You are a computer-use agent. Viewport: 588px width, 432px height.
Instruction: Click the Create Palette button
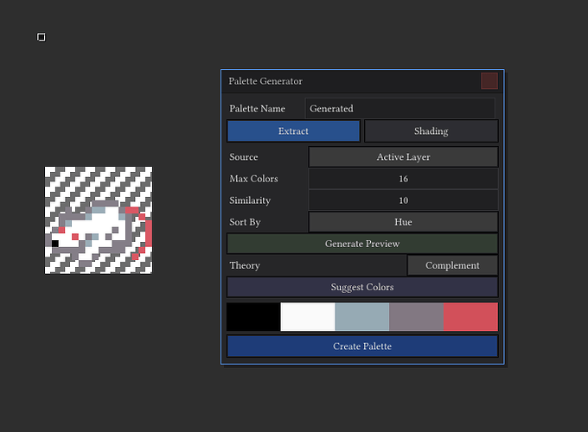point(362,346)
